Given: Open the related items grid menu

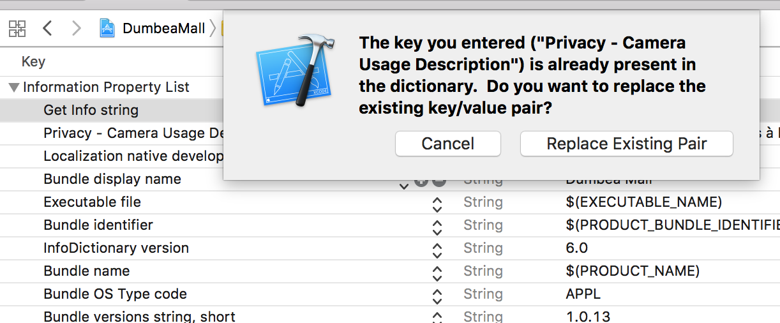Looking at the screenshot, I should [17, 28].
